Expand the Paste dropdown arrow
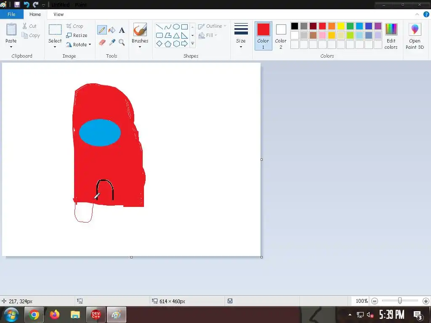The image size is (431, 323). point(11,47)
